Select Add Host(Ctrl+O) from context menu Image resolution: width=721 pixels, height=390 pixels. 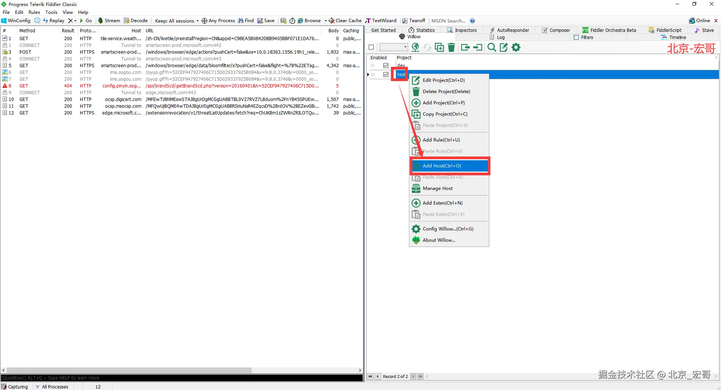pos(449,166)
